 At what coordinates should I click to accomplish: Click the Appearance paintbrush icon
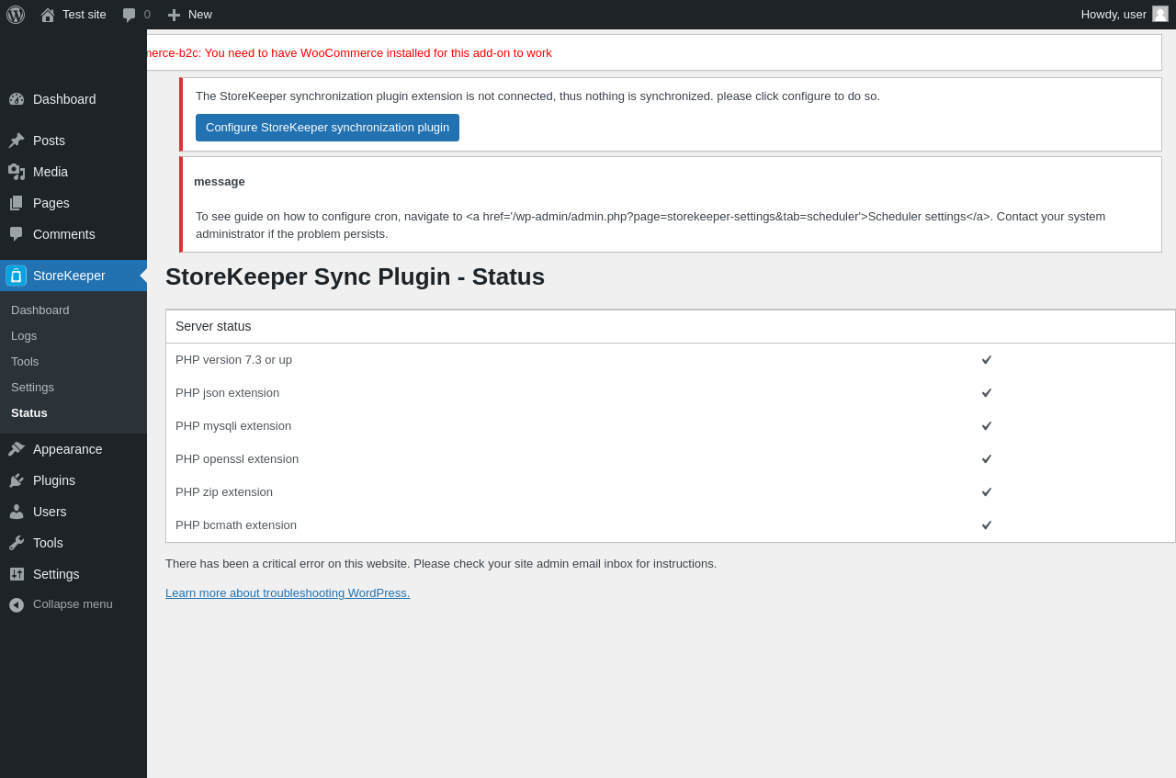17,449
